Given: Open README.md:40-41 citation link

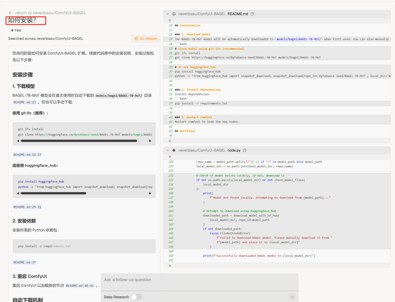Looking at the screenshot, I should pyautogui.click(x=80, y=286).
